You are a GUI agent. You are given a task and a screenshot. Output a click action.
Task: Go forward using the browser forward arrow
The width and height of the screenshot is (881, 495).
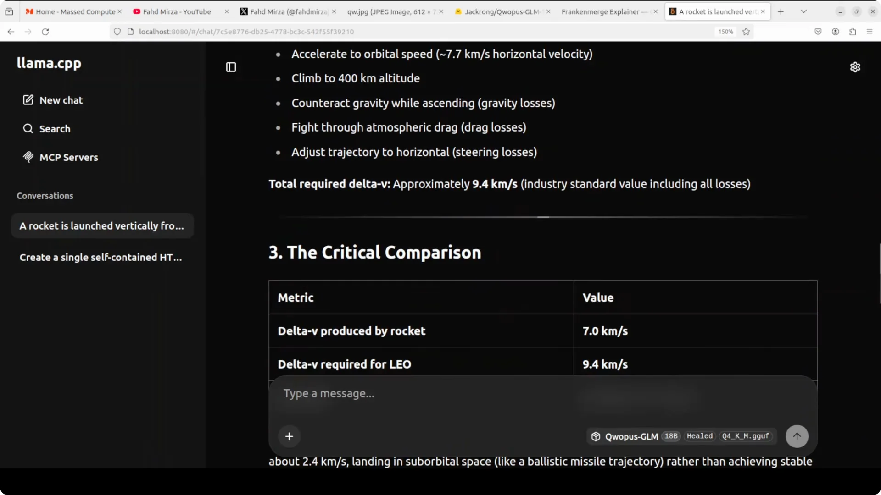coord(28,32)
